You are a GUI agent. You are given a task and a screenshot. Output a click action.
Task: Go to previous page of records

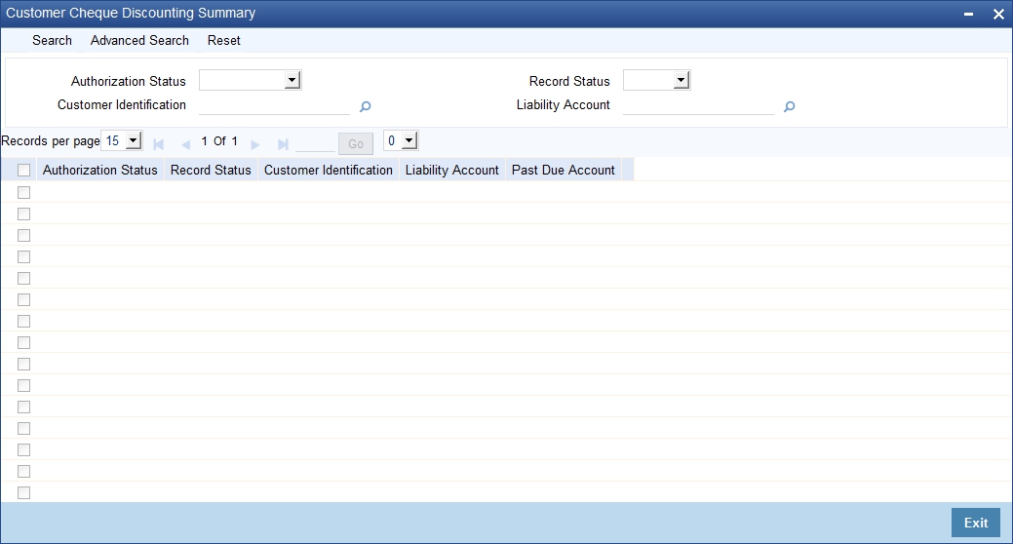pos(186,144)
